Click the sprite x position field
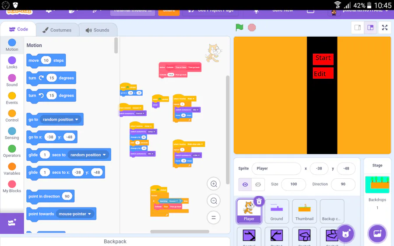 pos(319,169)
